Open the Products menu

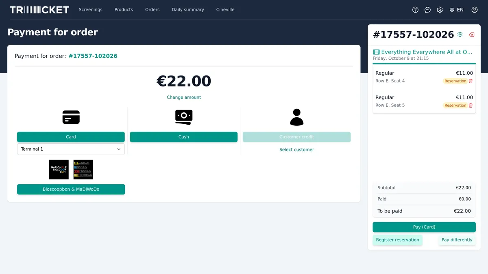[x=124, y=10]
